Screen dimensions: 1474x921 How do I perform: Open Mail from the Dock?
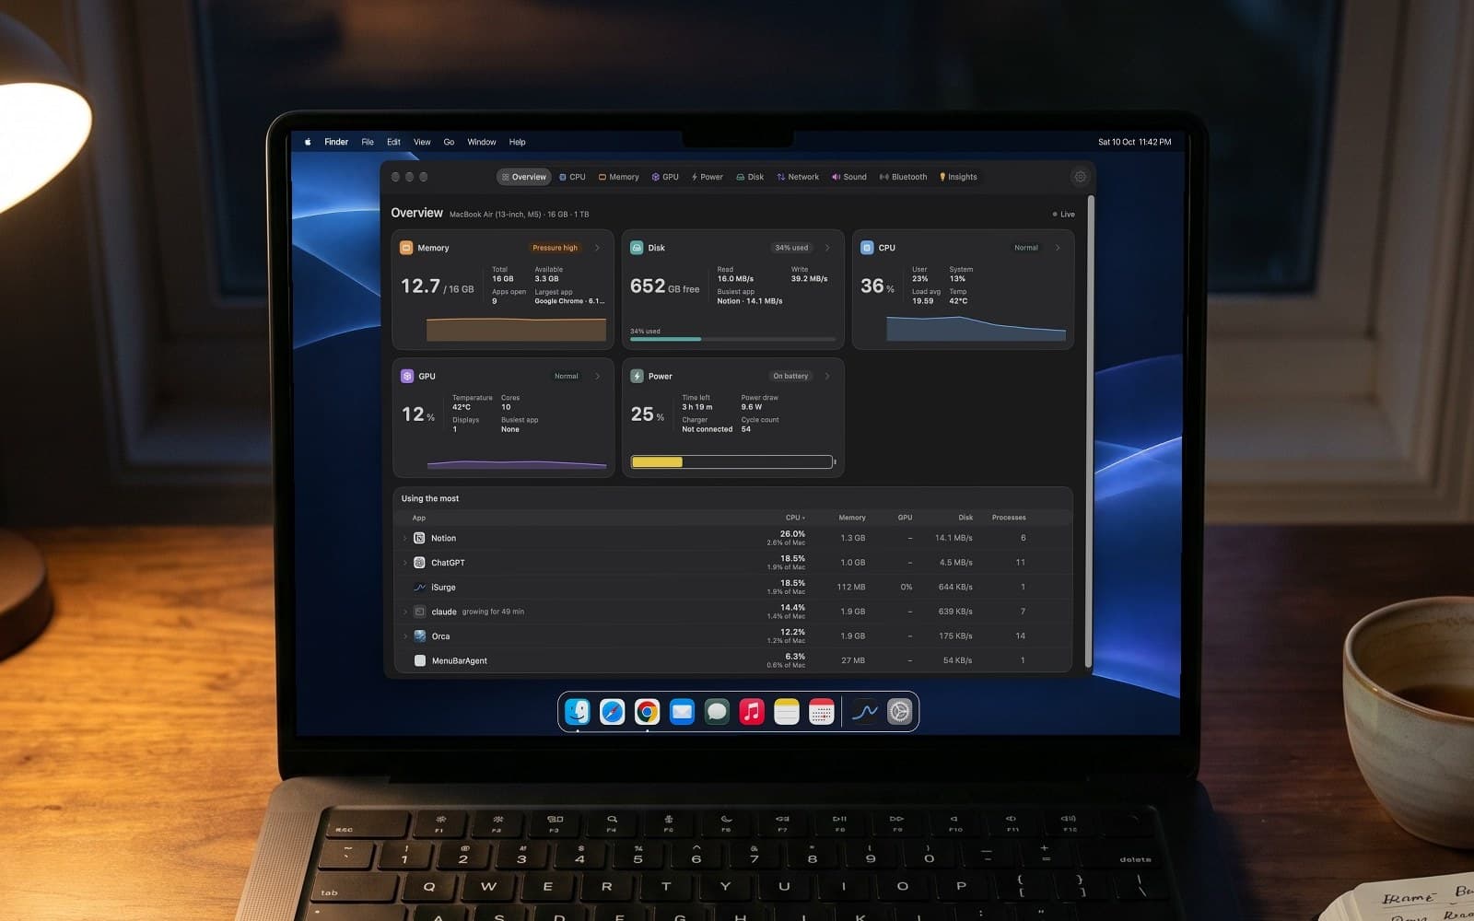click(682, 711)
